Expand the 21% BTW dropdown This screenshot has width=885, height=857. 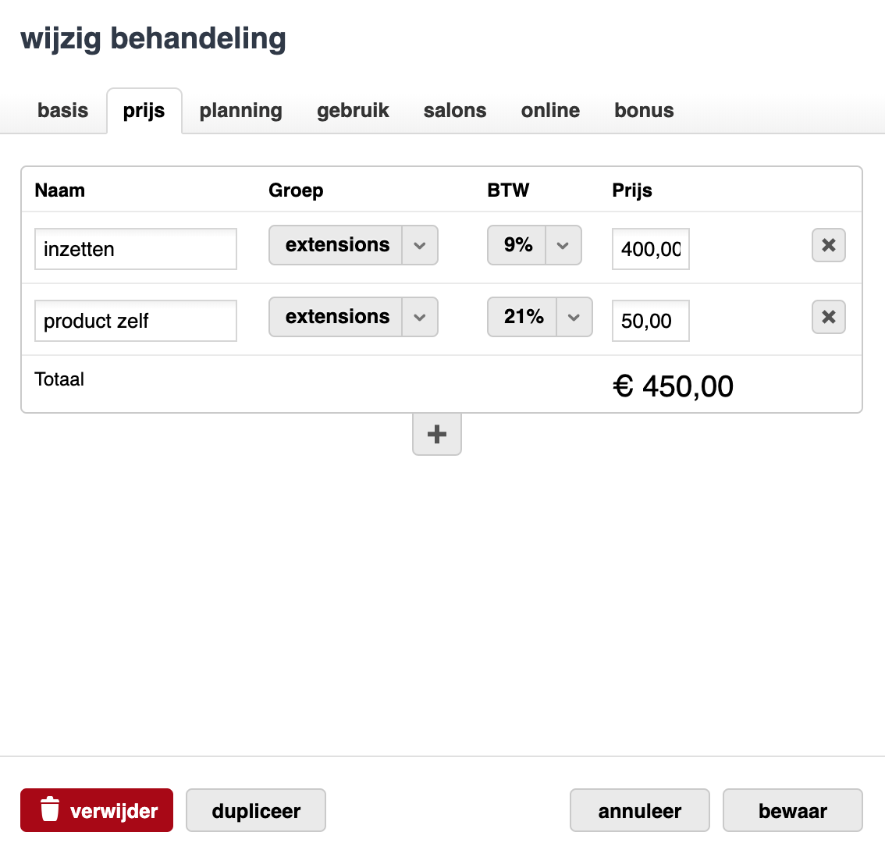point(539,317)
